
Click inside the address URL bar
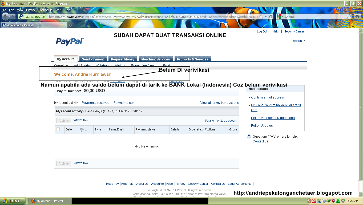(x=153, y=17)
